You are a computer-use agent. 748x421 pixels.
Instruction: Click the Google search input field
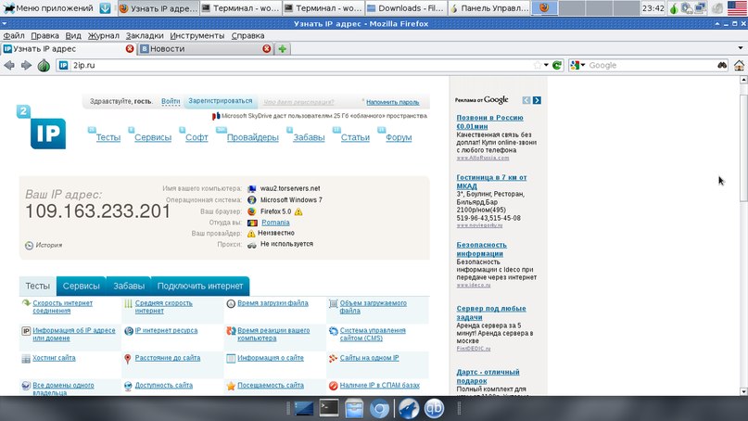[x=649, y=66]
